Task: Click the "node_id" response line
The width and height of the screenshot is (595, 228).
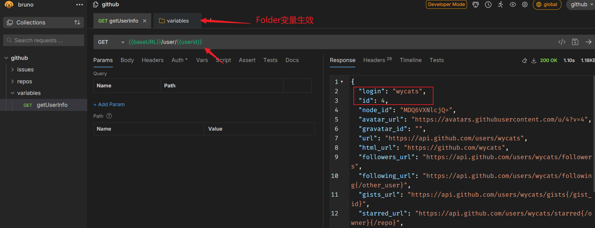Action: click(407, 110)
